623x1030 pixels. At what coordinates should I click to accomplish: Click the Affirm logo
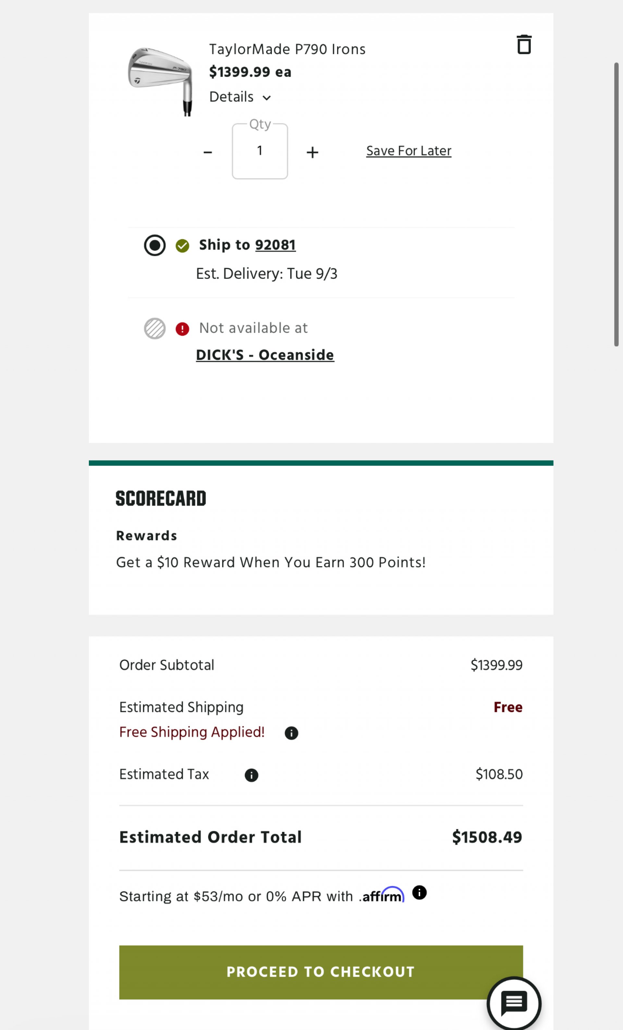(x=382, y=895)
